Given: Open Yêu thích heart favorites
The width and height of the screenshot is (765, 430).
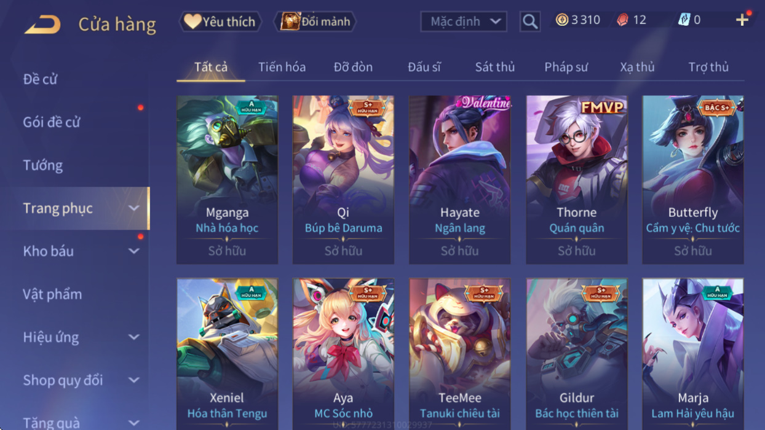Looking at the screenshot, I should pyautogui.click(x=220, y=21).
